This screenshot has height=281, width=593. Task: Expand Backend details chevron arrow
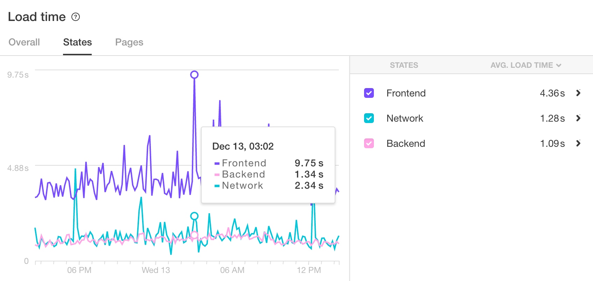(578, 143)
